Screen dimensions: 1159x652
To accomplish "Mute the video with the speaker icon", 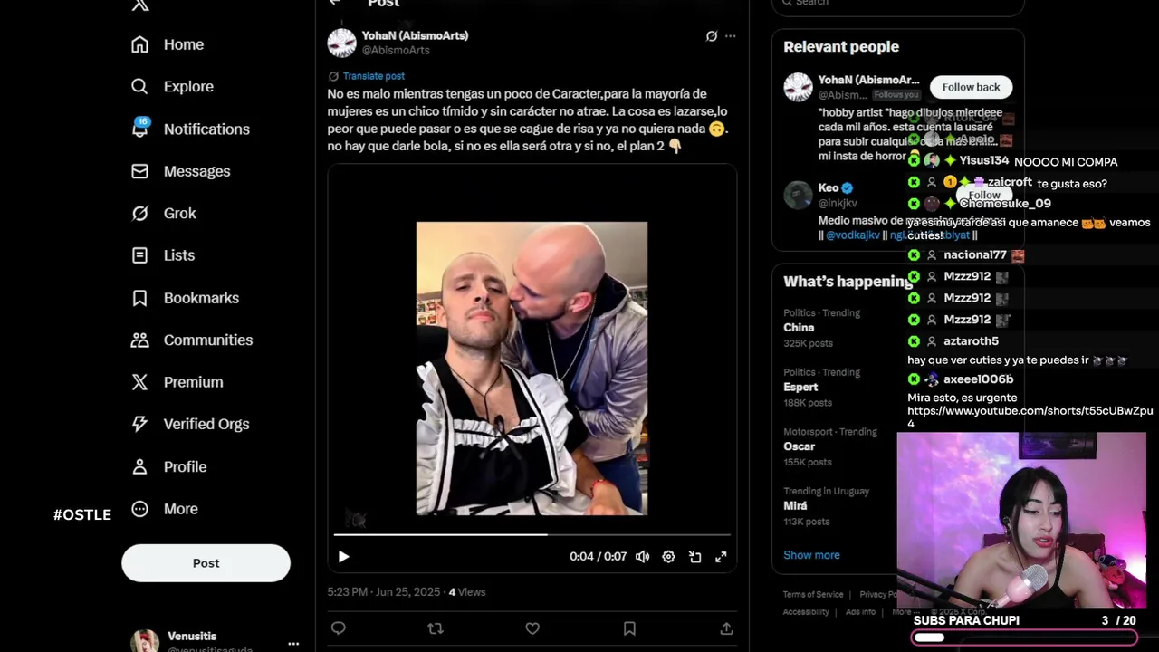I will [x=642, y=557].
